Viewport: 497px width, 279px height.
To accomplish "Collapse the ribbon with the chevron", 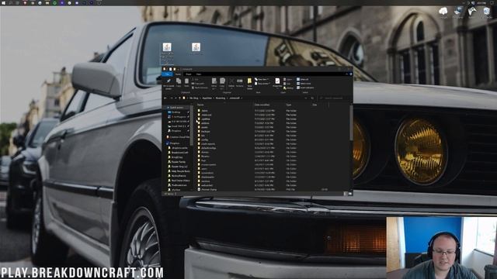I will (346, 74).
